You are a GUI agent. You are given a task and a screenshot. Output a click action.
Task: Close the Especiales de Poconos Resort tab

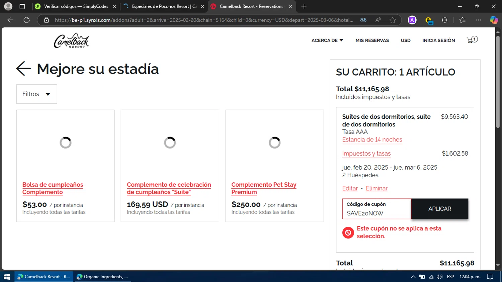point(202,6)
